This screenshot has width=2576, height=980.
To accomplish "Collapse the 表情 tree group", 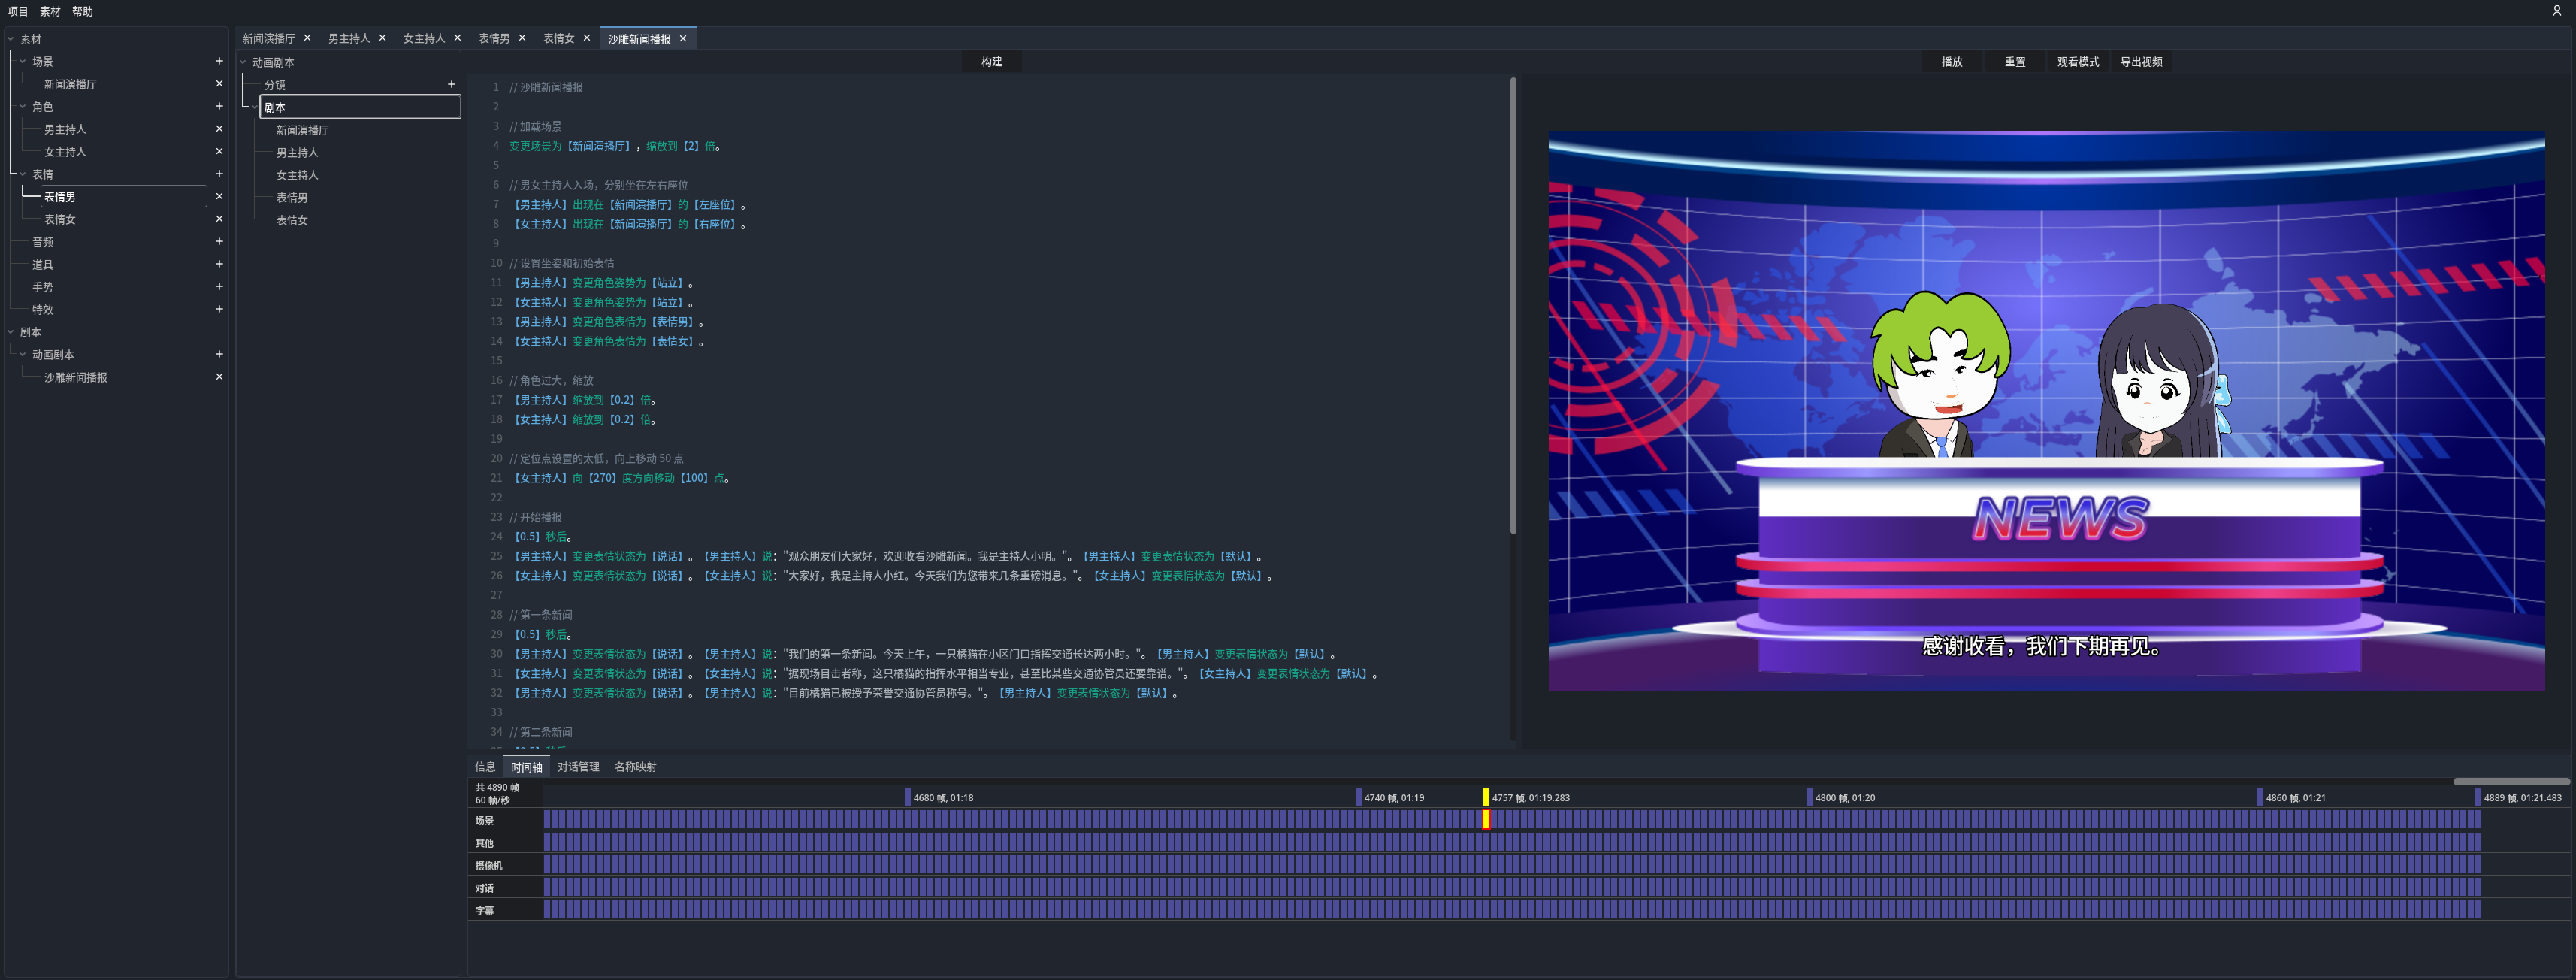I will tap(23, 174).
